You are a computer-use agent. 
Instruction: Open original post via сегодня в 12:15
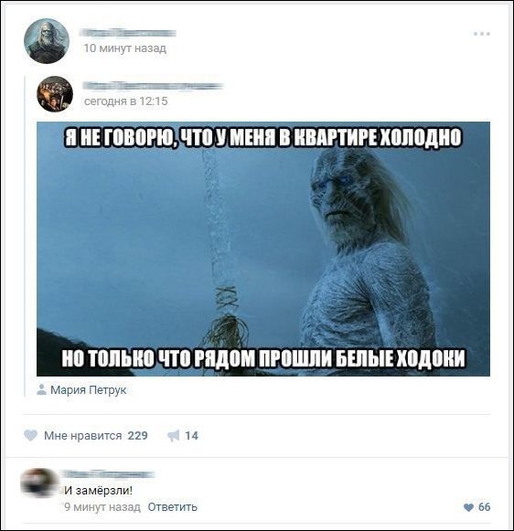[125, 101]
